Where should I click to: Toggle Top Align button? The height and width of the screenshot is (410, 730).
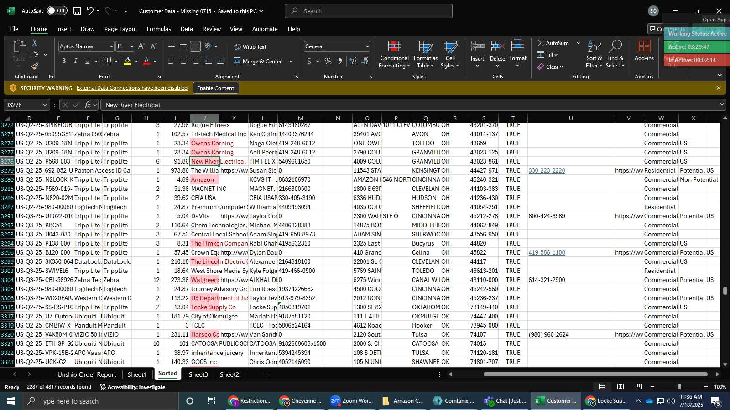tap(172, 46)
